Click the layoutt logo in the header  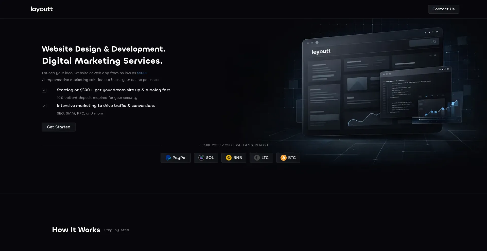click(42, 9)
